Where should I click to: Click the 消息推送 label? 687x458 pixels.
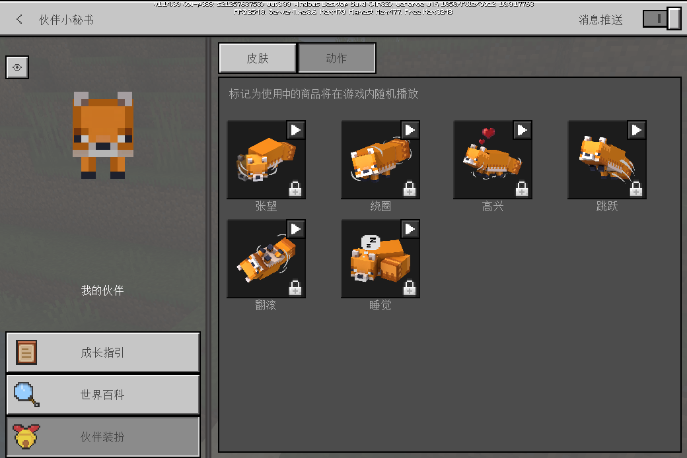pyautogui.click(x=600, y=20)
